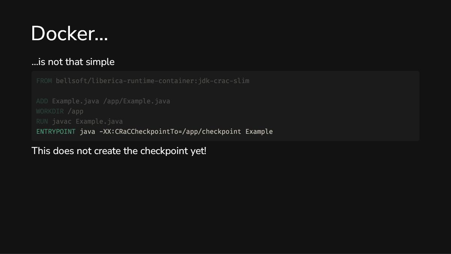The image size is (451, 254).
Task: Click Example.java in the javac line
Action: tap(99, 121)
